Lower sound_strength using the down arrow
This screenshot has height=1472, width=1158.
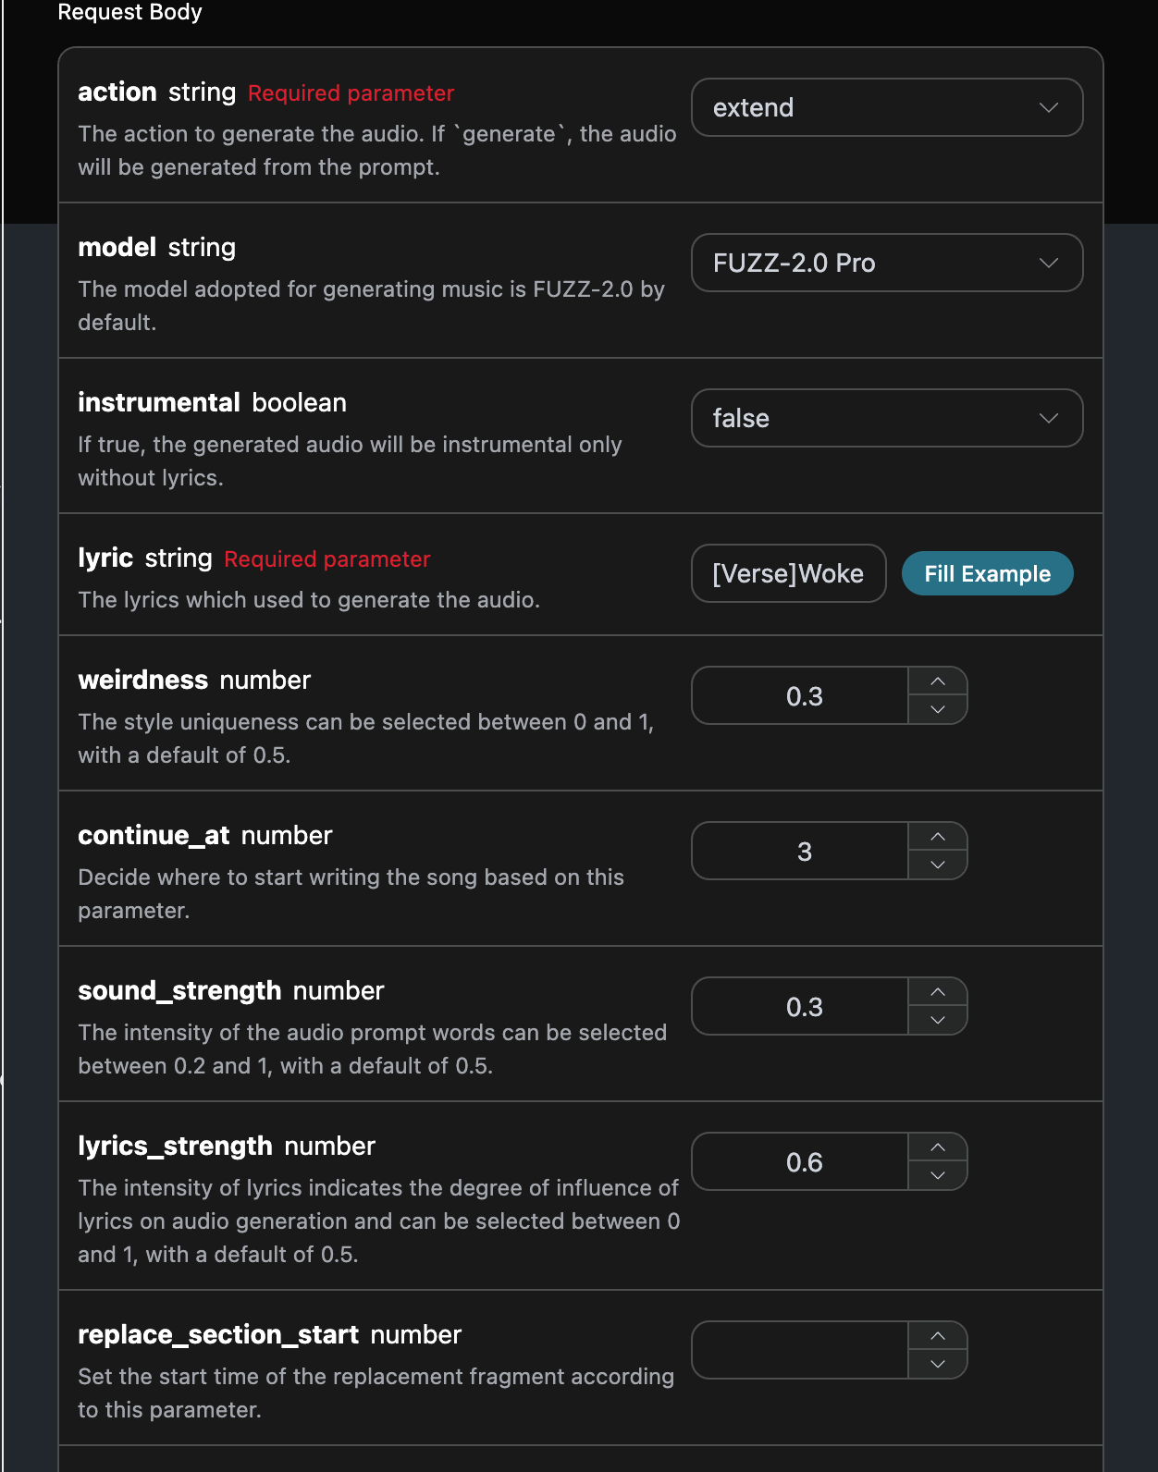click(938, 1020)
